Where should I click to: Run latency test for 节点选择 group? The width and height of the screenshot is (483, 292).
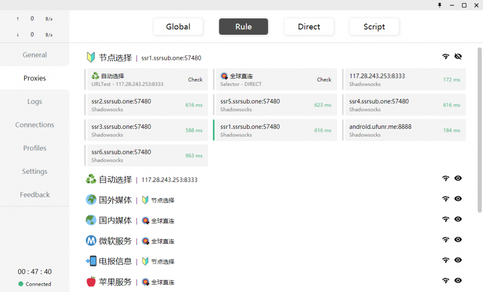445,57
